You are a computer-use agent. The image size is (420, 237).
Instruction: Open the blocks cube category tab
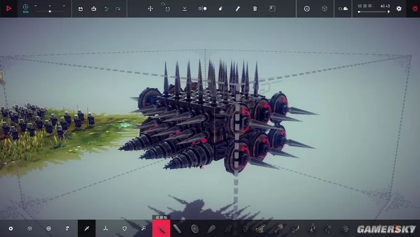click(x=29, y=229)
